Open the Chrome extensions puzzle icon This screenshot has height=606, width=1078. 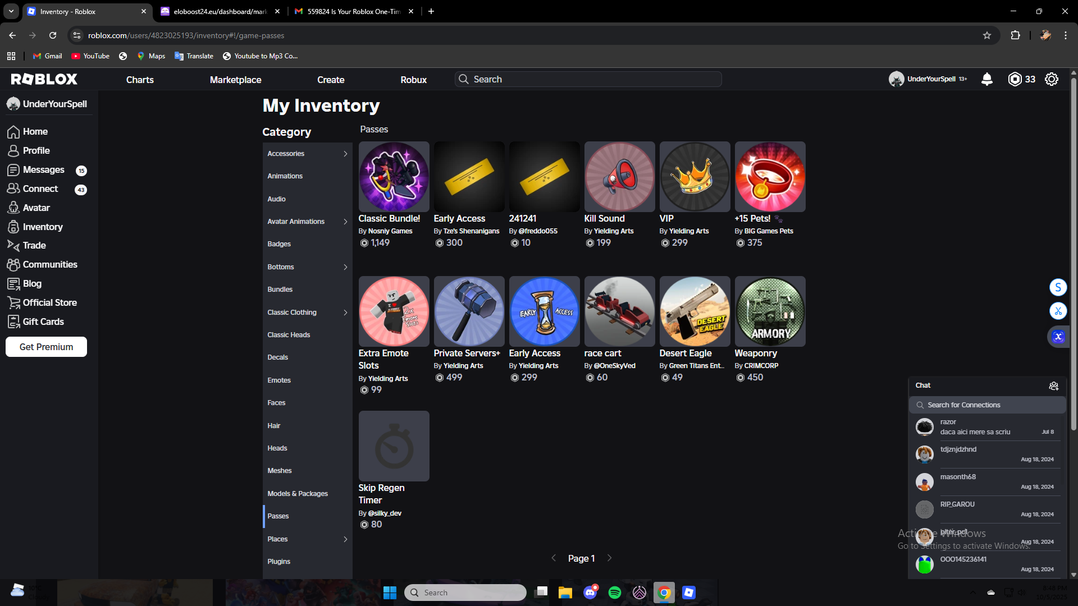coord(1015,35)
